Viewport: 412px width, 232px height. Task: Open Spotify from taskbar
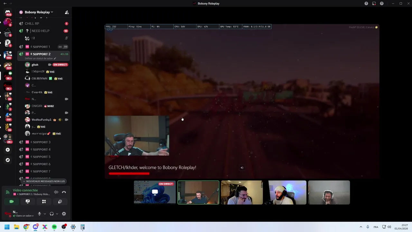click(x=54, y=227)
